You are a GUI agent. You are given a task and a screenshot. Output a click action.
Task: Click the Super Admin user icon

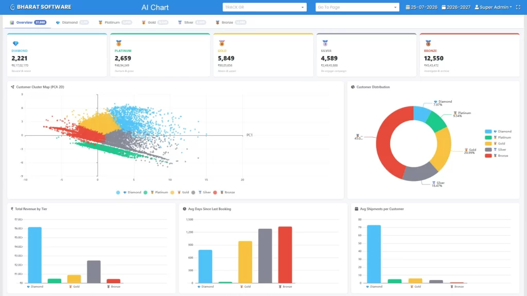tap(477, 7)
